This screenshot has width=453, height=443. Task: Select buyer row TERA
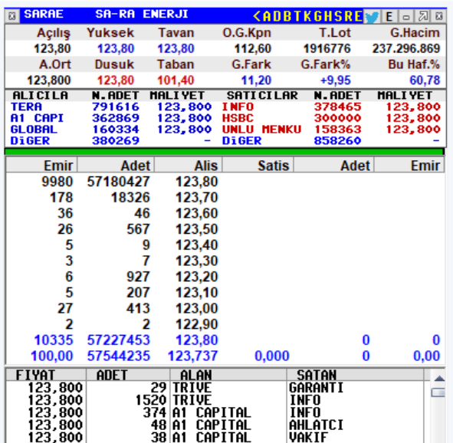click(111, 107)
